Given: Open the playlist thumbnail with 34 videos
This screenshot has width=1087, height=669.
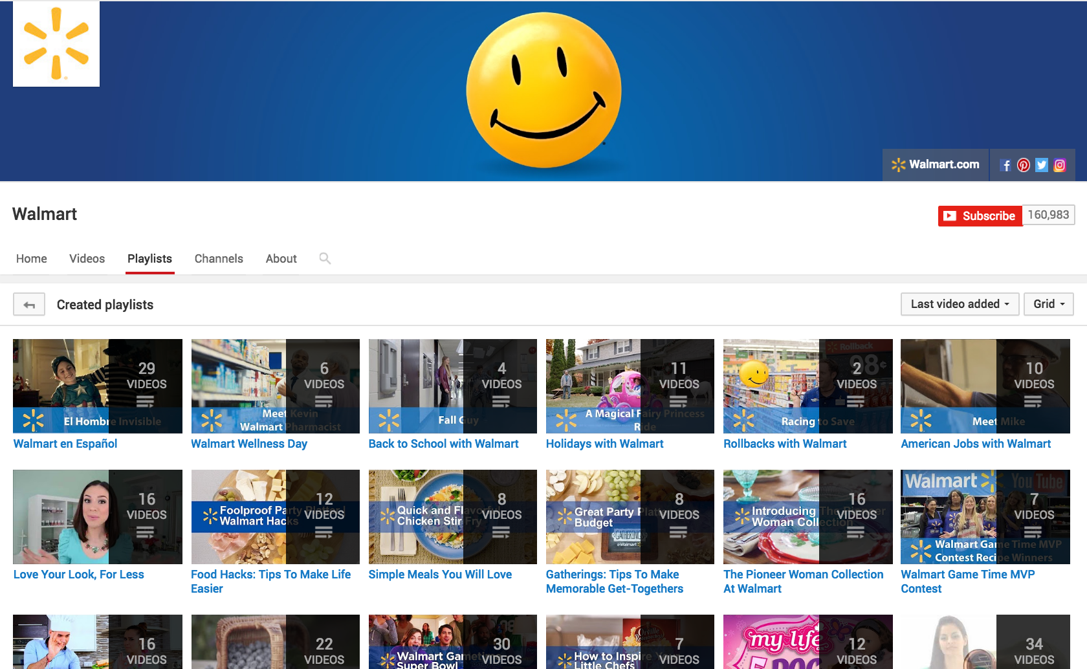Looking at the screenshot, I should (x=985, y=642).
